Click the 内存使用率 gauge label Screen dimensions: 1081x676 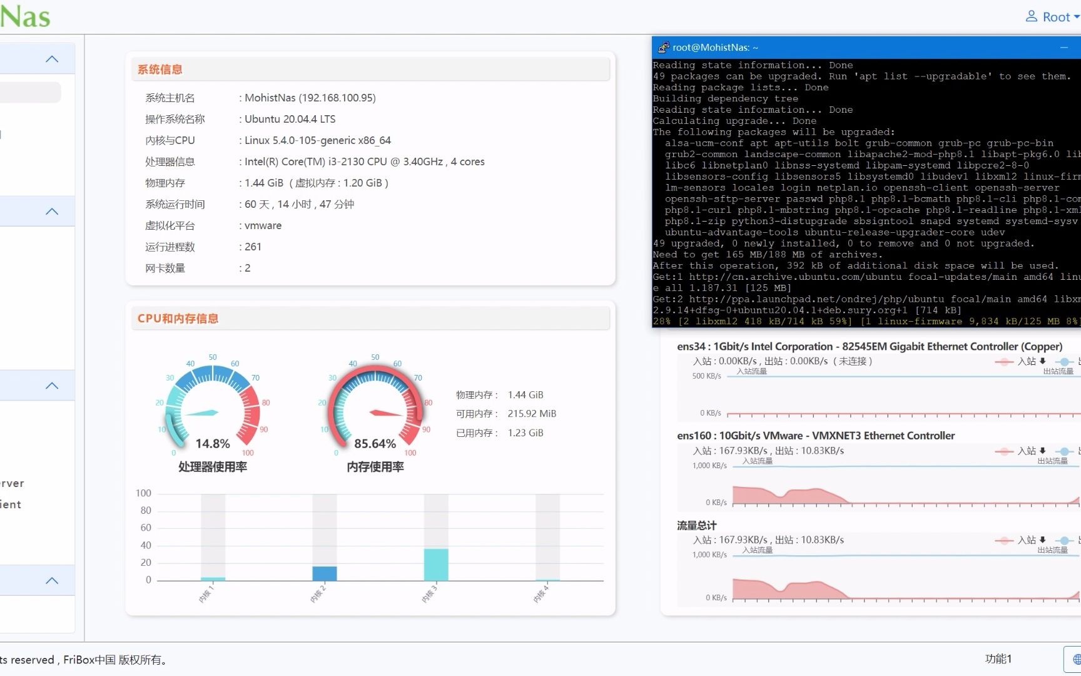375,467
